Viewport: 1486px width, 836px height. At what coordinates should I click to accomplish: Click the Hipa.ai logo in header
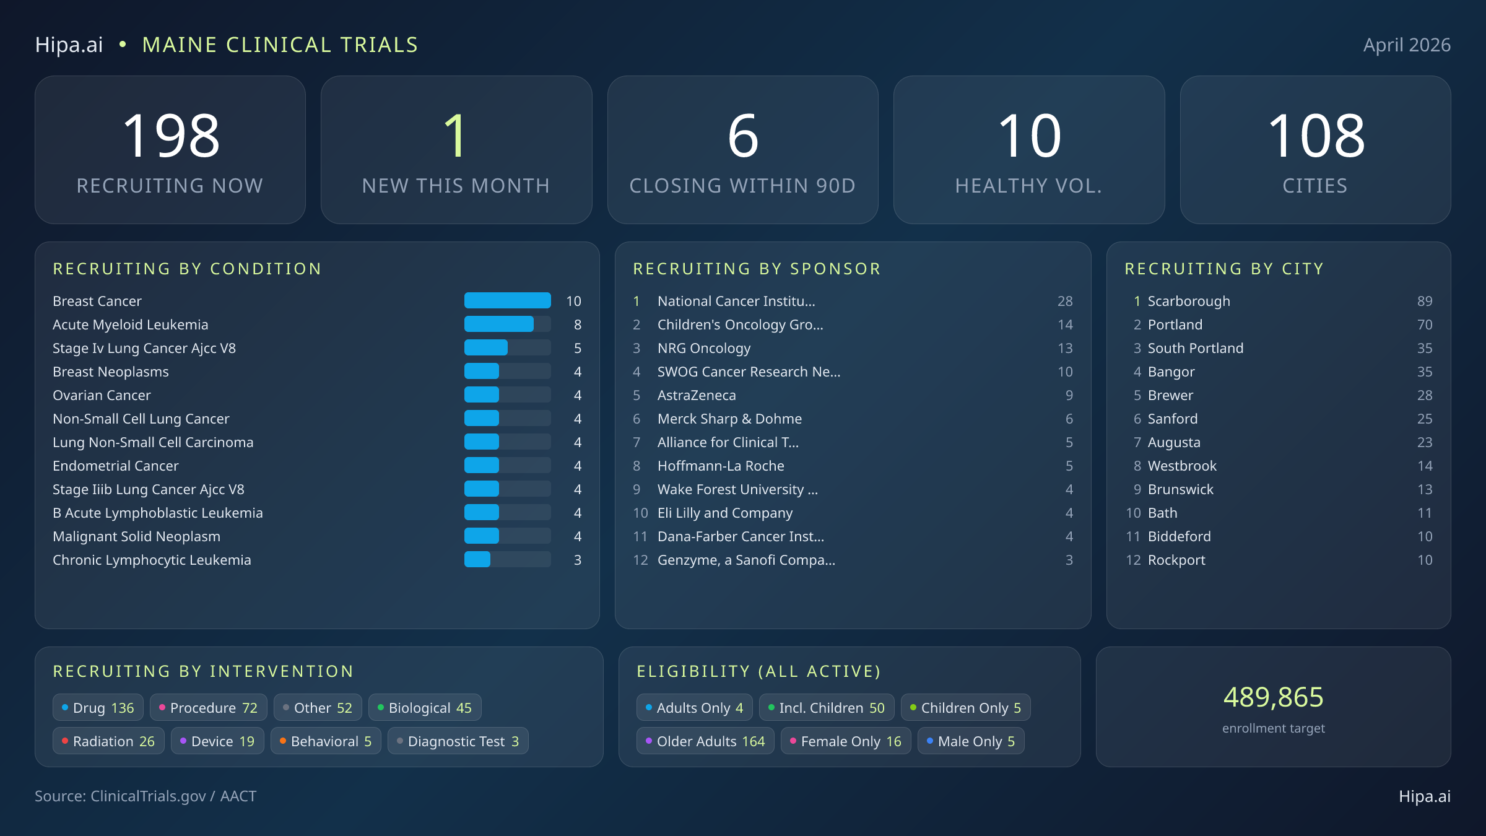[x=69, y=45]
